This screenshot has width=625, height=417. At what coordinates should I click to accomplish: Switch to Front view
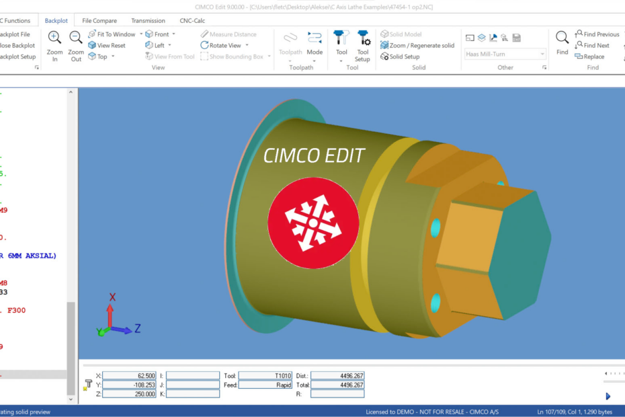157,34
